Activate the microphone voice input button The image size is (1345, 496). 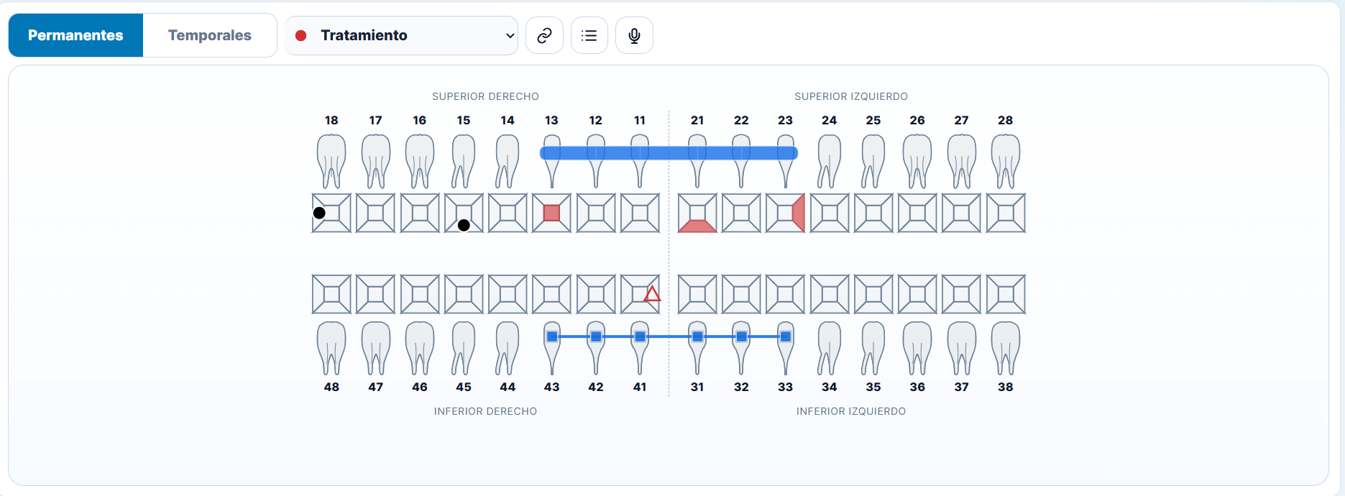634,35
